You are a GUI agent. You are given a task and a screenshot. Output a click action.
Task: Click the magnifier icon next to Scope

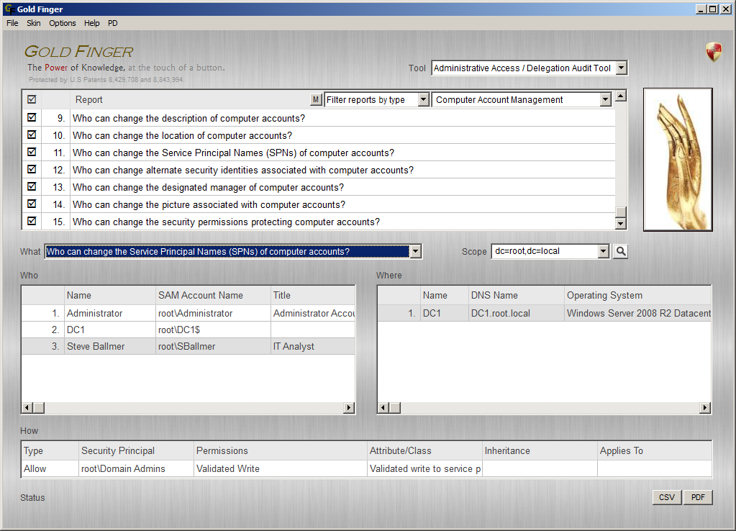[x=620, y=251]
